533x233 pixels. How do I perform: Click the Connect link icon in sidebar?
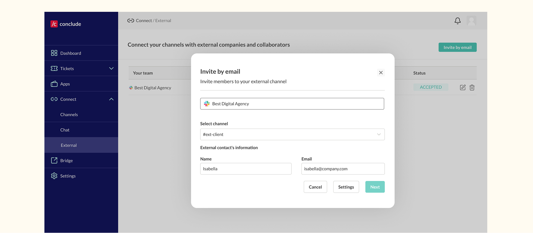click(54, 99)
